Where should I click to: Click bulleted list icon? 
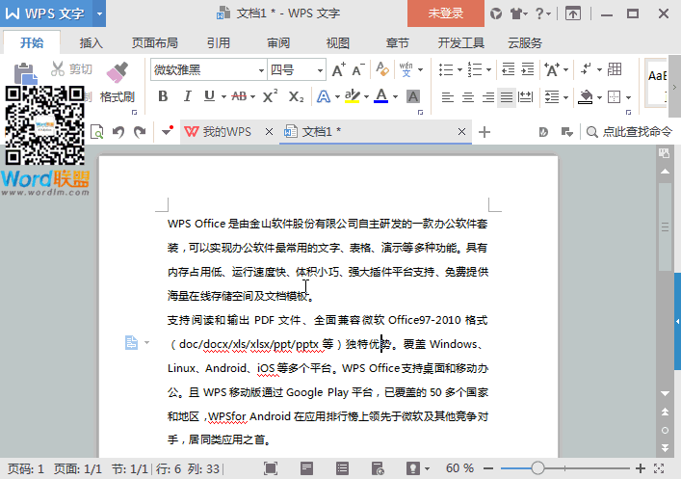coord(446,69)
